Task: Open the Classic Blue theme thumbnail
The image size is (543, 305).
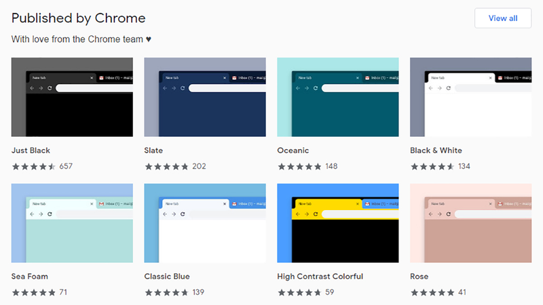Action: click(x=205, y=223)
